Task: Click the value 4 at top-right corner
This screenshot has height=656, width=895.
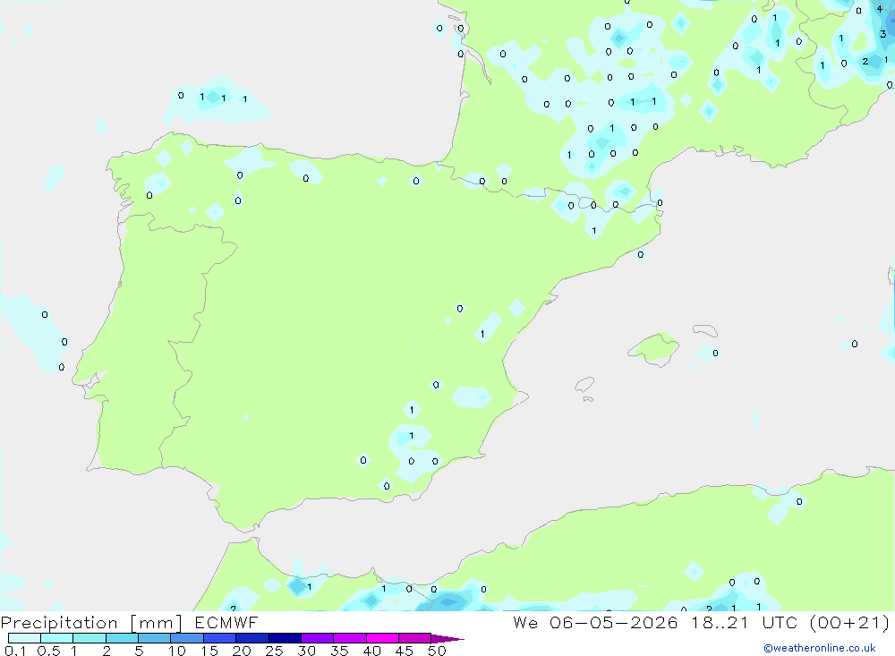Action: (x=879, y=9)
